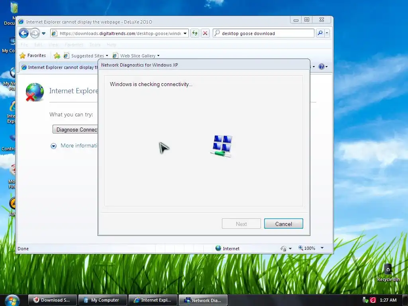Click the Done status bar text
Viewport: 408px width, 306px height.
click(23, 249)
